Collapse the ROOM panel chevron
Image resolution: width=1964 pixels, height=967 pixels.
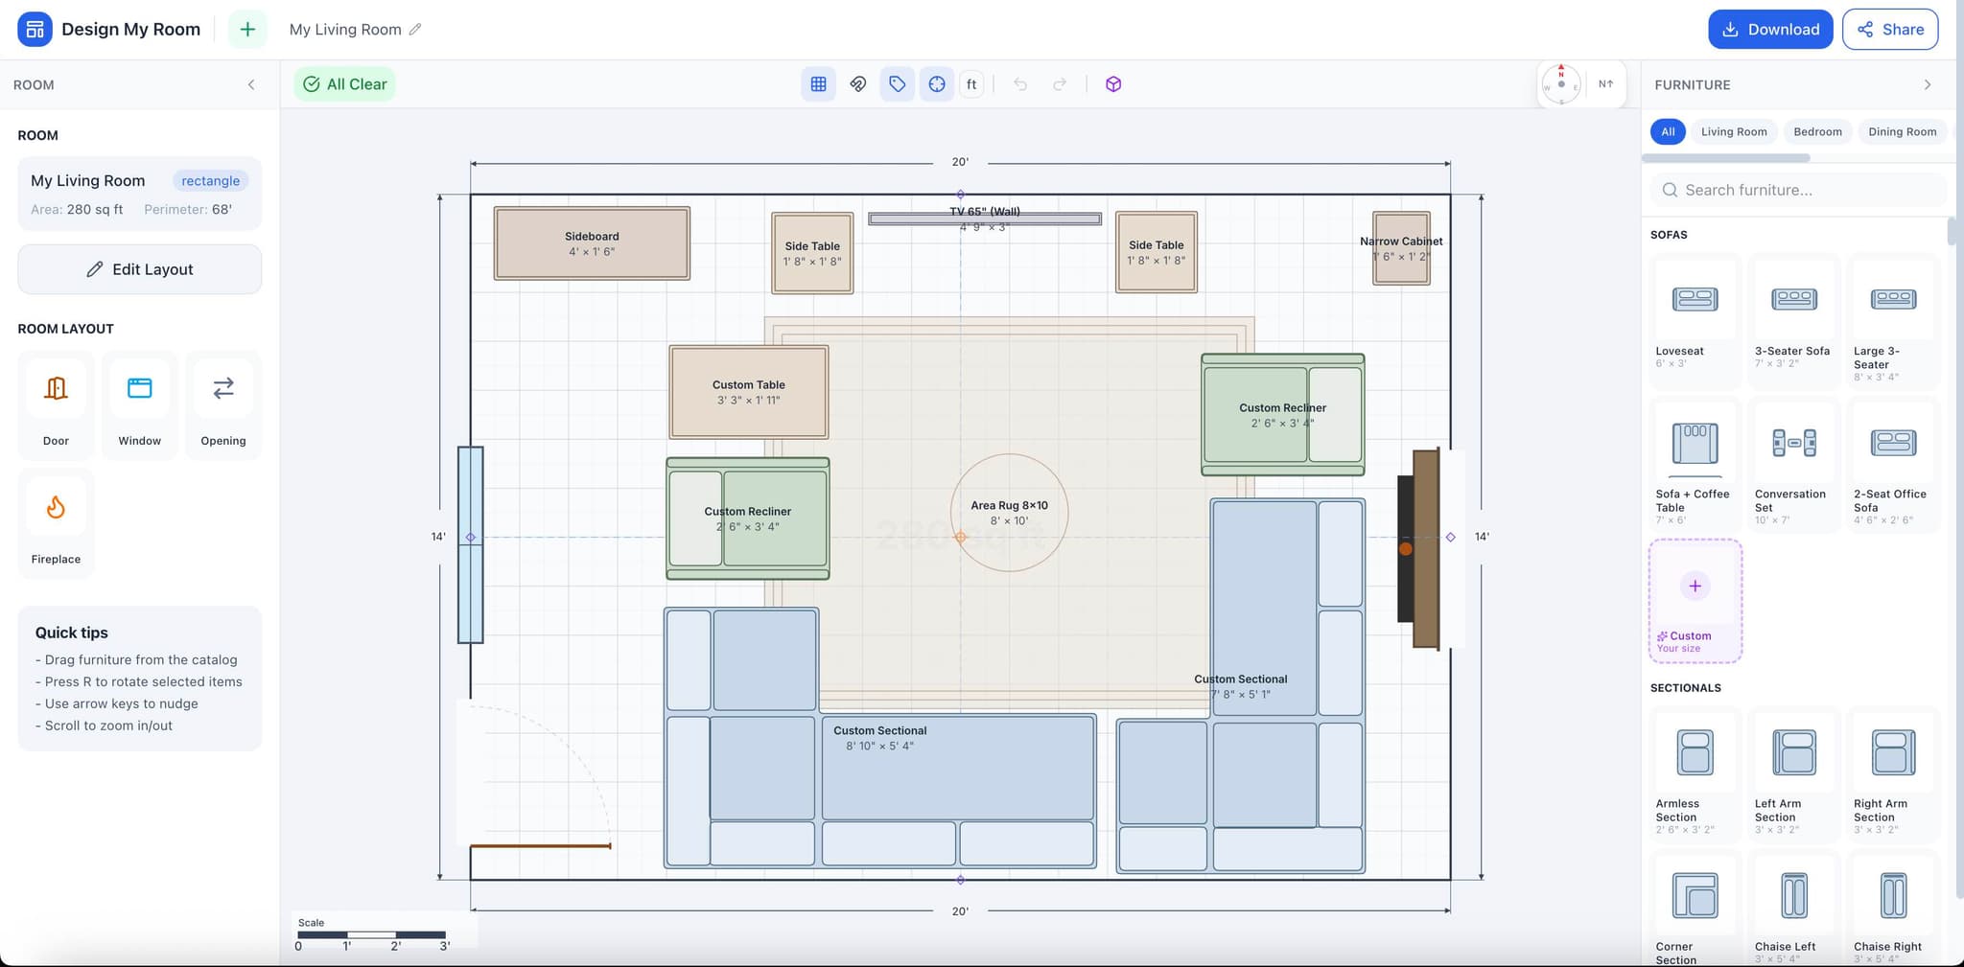(x=251, y=84)
